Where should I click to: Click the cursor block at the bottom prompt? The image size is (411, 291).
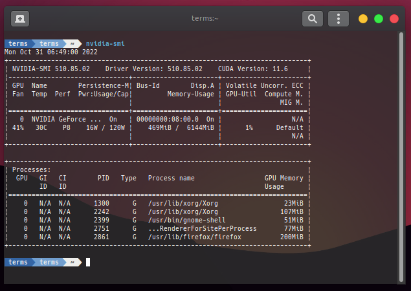coord(88,262)
